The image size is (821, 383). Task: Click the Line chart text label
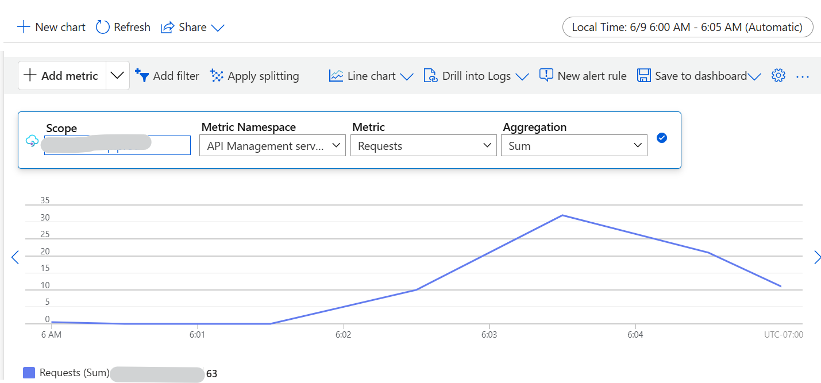coord(372,76)
